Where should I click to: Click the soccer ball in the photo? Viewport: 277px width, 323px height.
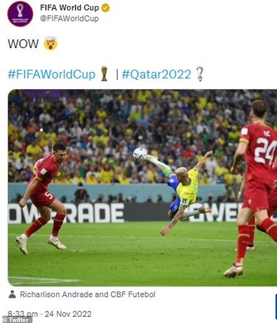[x=140, y=154]
